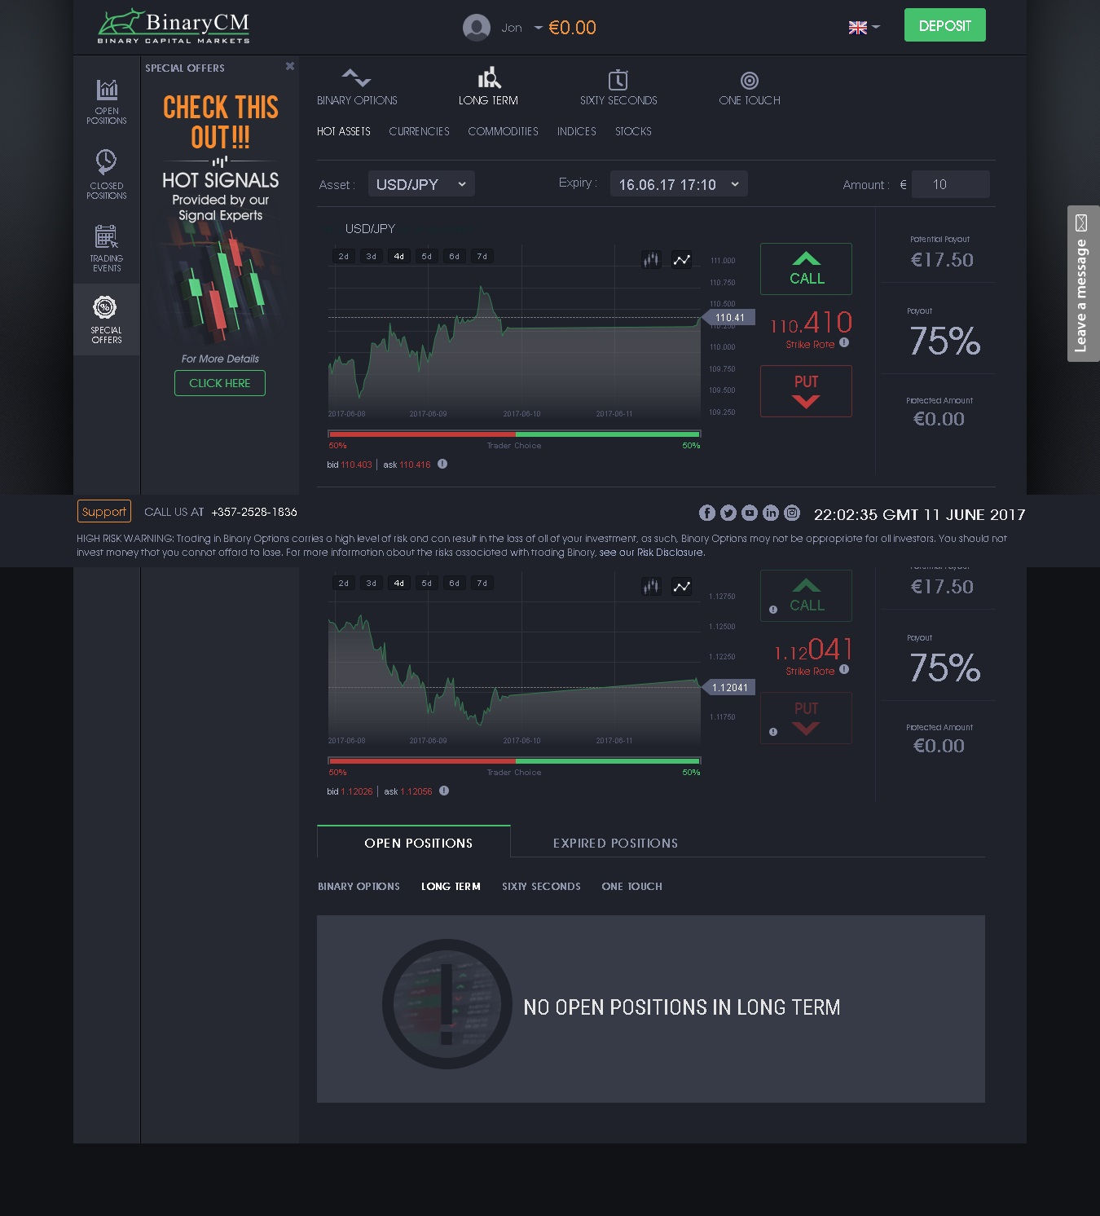Switch chart to line view

(681, 259)
